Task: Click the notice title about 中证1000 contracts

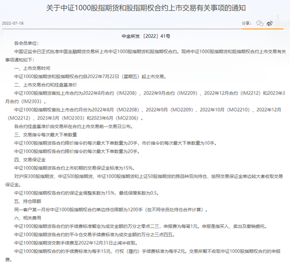Action: 146,8
